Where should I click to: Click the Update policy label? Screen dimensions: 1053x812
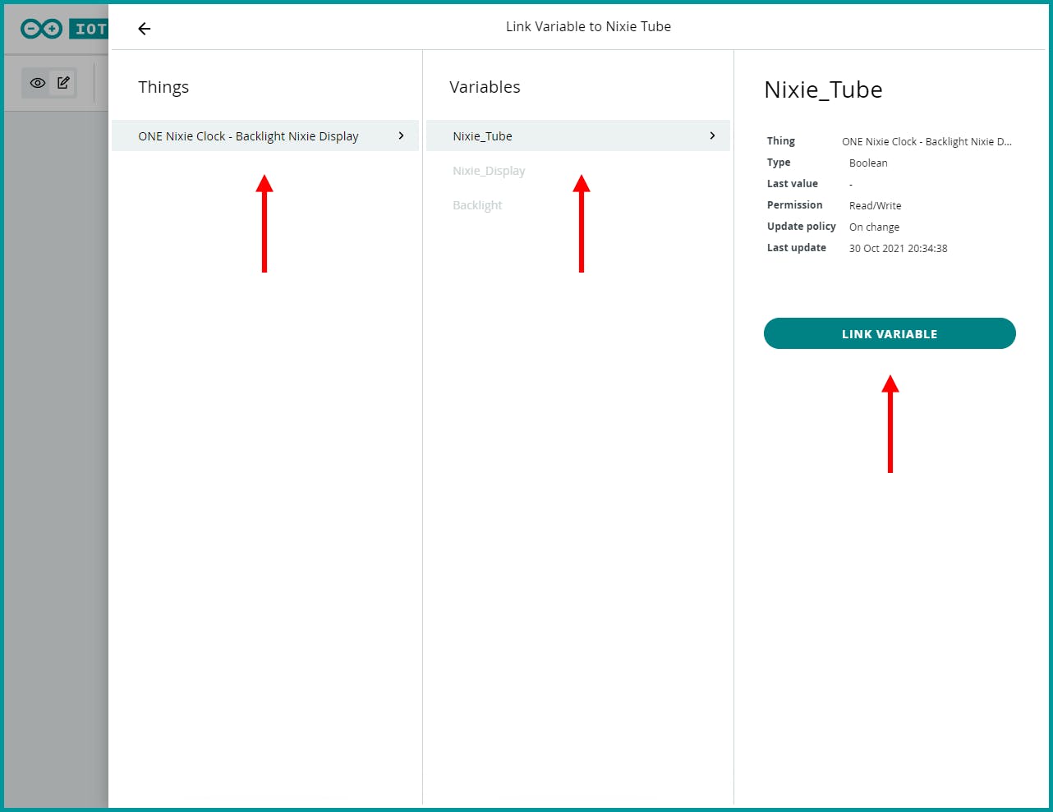point(802,227)
